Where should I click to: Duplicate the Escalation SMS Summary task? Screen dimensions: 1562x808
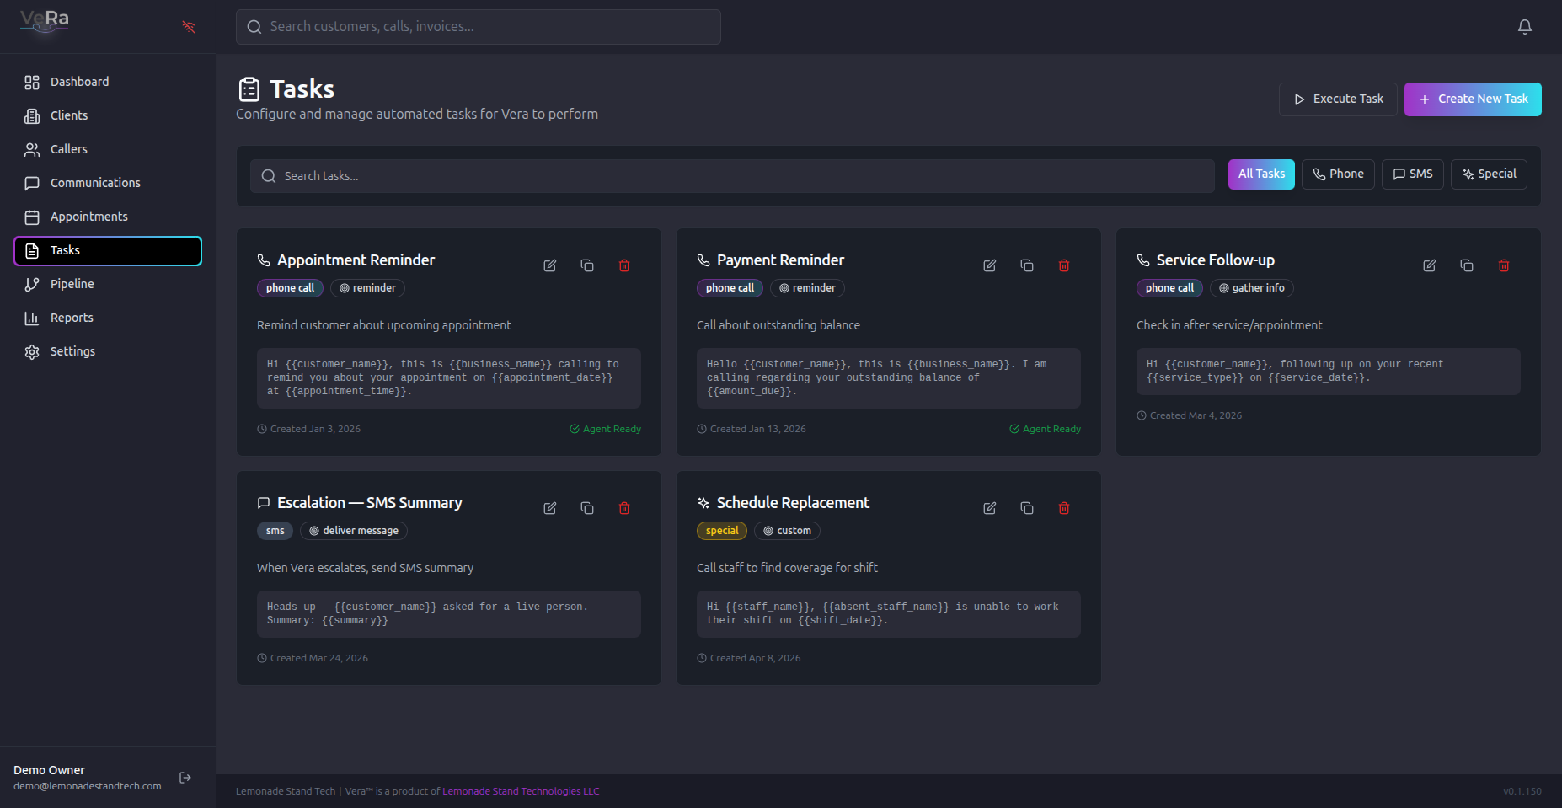pyautogui.click(x=587, y=508)
